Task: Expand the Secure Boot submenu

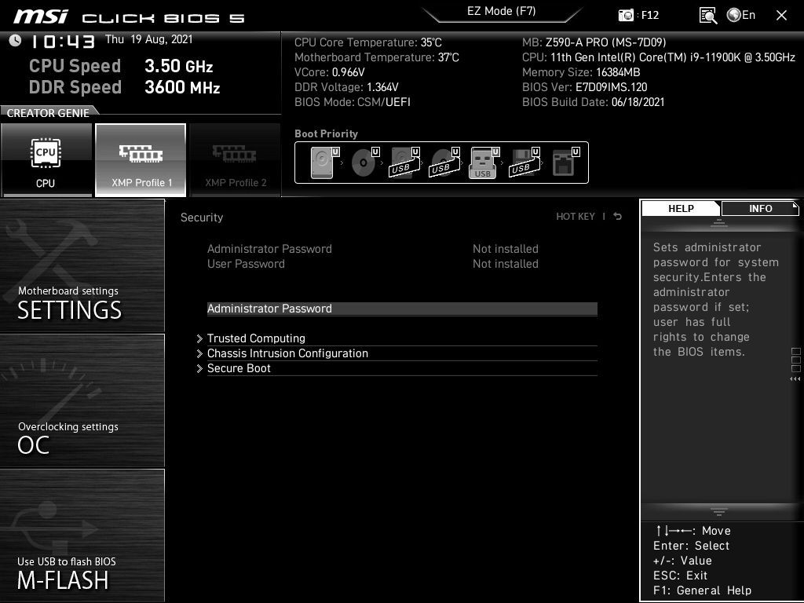Action: pos(402,368)
